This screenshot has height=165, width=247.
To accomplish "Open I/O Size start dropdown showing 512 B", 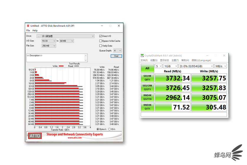I will tap(49, 41).
